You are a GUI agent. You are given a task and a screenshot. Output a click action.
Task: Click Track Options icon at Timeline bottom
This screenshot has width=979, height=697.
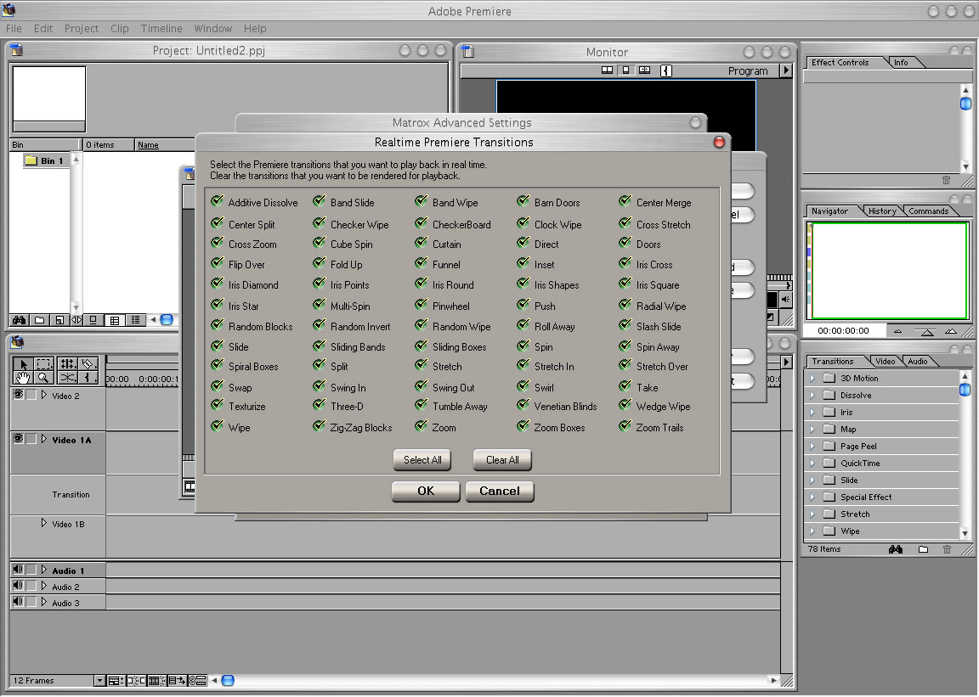click(116, 681)
